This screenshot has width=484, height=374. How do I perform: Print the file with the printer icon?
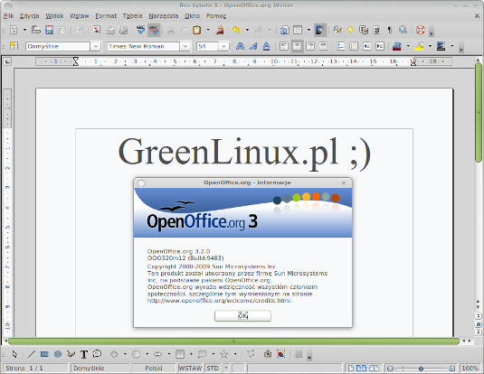click(110, 30)
